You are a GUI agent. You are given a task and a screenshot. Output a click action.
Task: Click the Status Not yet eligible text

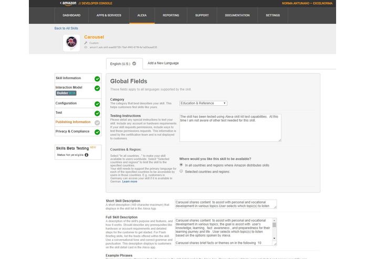[x=70, y=155]
